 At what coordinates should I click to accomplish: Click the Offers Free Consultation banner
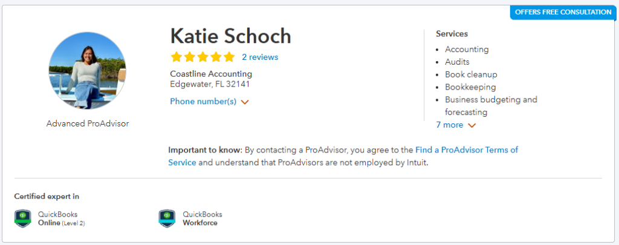coord(563,12)
